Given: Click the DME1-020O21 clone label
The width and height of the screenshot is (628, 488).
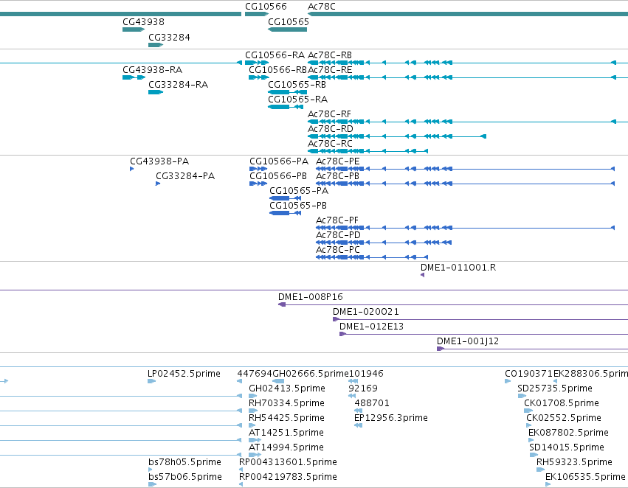Looking at the screenshot, I should (x=366, y=311).
